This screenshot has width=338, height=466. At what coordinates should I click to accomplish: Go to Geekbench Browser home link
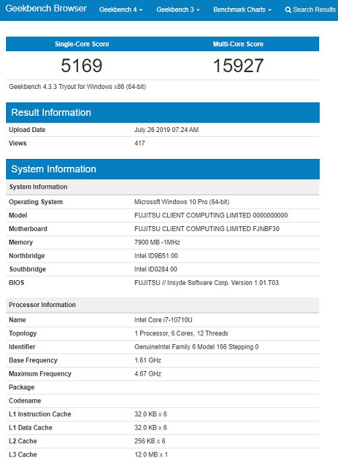point(46,8)
